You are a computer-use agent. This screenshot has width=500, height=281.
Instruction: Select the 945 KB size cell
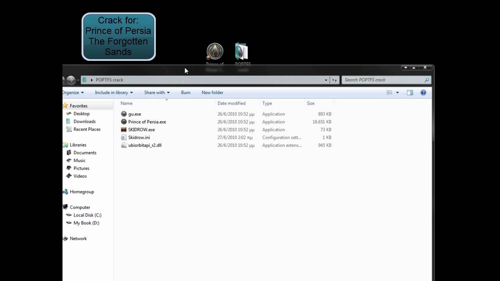[x=325, y=145]
